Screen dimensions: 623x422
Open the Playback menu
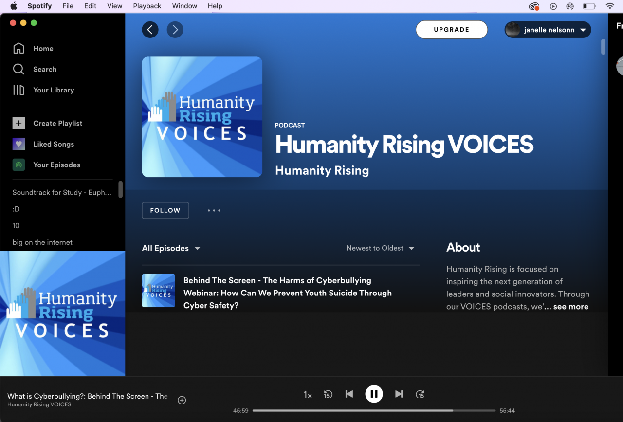click(x=147, y=6)
